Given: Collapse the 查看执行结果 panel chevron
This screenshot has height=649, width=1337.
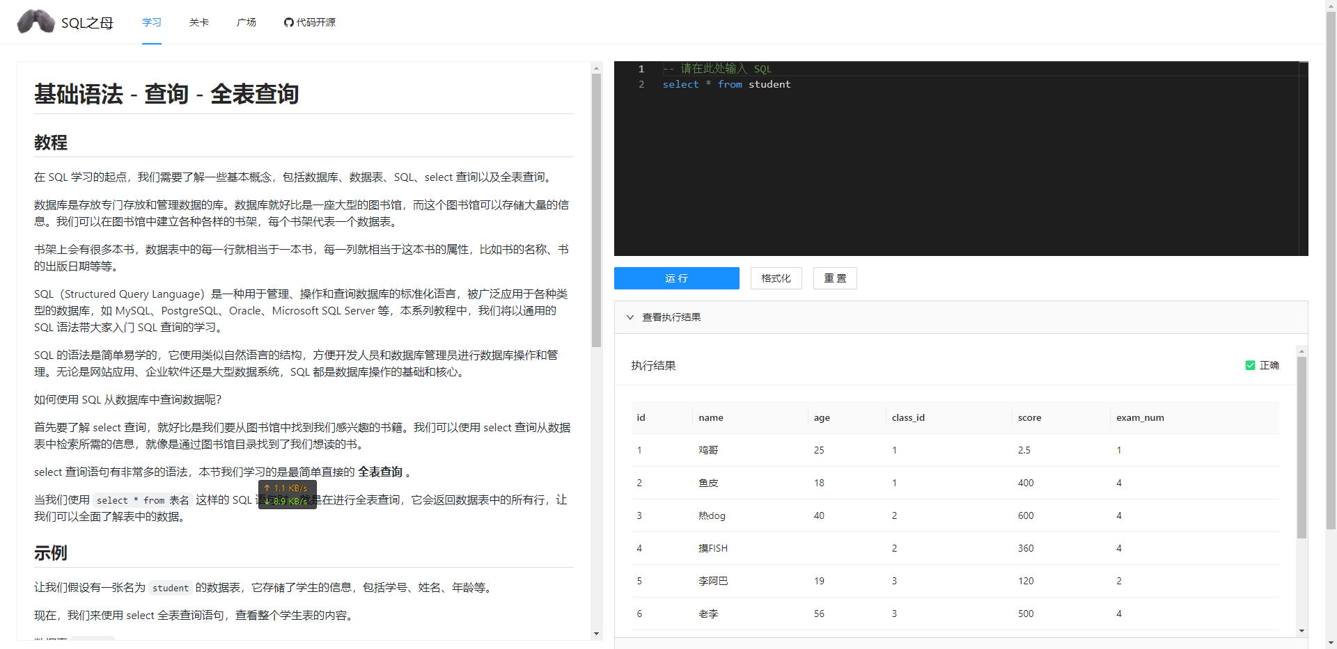Looking at the screenshot, I should pos(630,317).
